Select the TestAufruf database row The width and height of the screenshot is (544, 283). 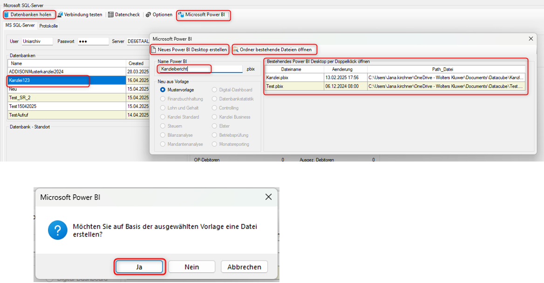point(79,115)
